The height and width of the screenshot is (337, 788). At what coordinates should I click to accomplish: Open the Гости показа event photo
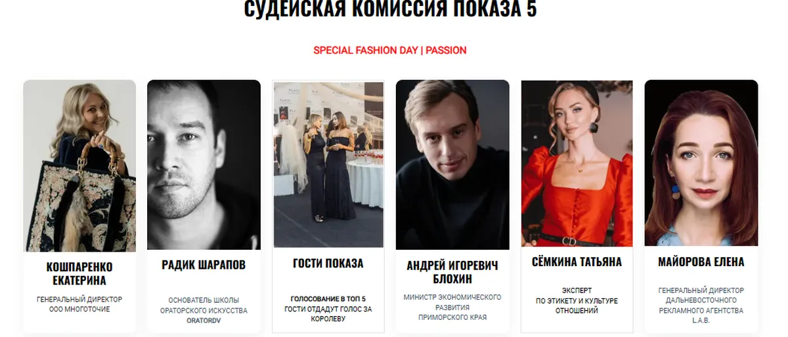pos(328,165)
